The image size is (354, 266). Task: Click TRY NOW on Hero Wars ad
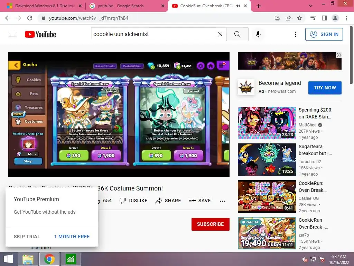tap(325, 88)
